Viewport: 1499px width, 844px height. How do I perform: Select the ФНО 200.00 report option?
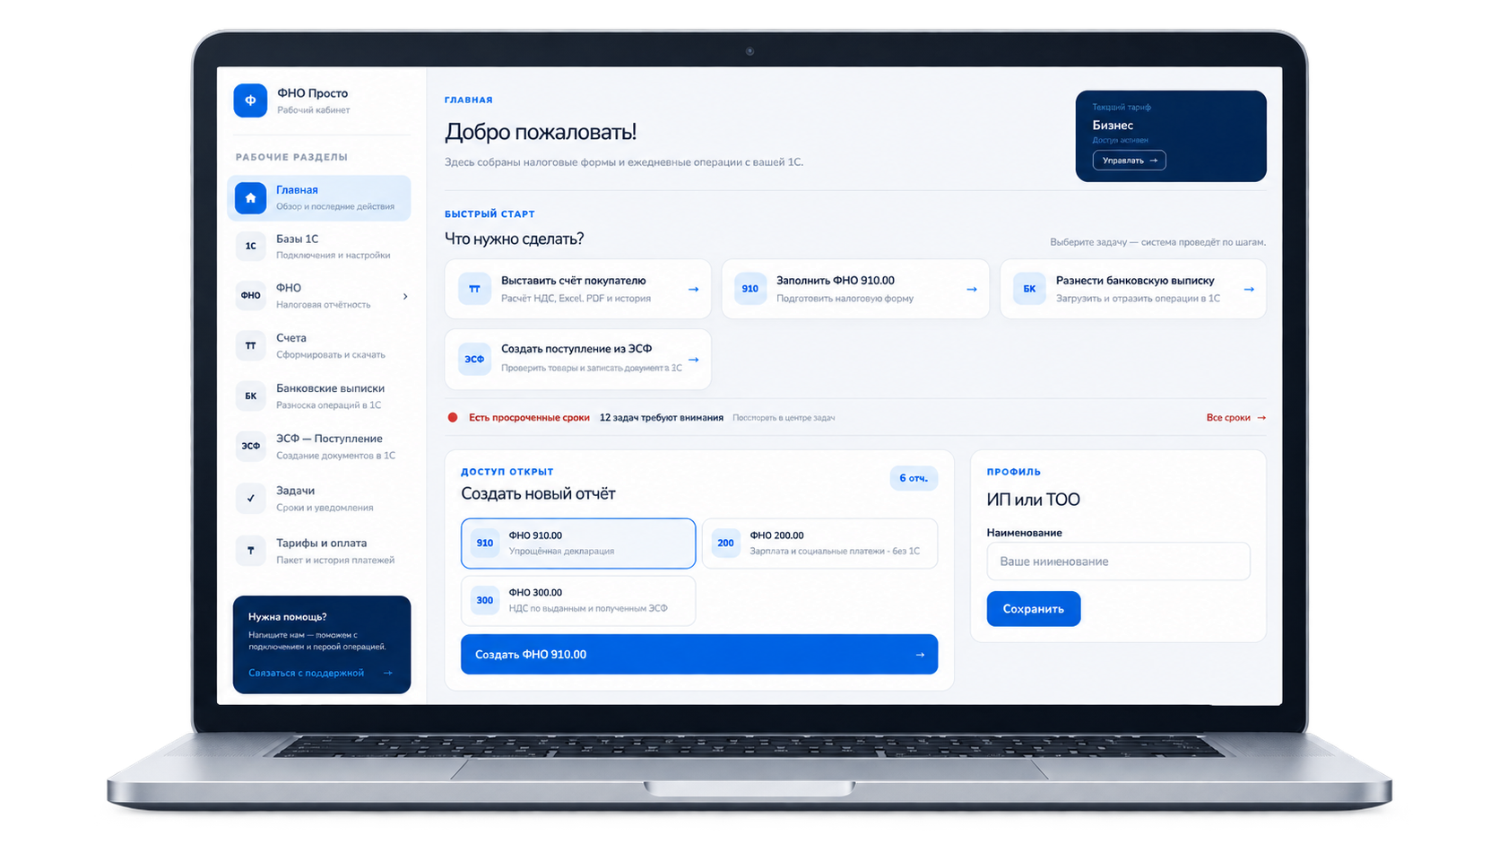coord(819,544)
